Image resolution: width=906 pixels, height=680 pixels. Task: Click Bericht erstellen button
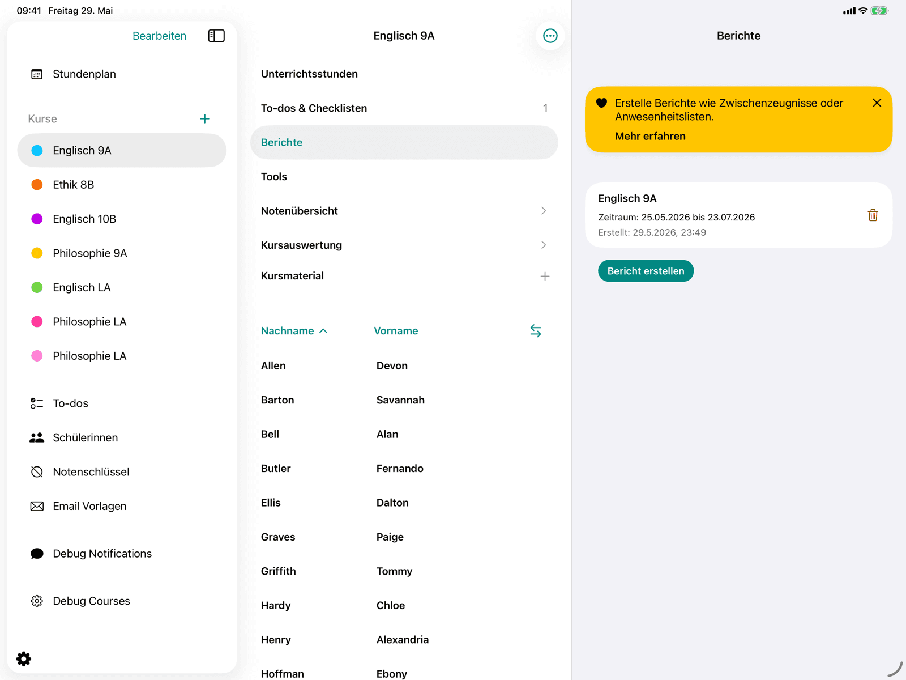[646, 271]
